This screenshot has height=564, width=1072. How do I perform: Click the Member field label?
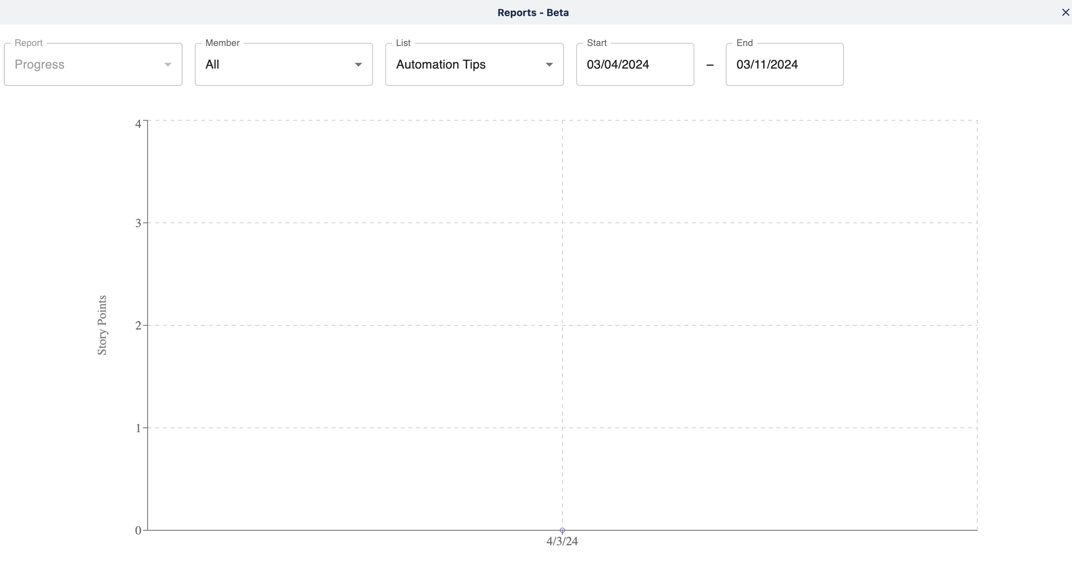tap(222, 43)
